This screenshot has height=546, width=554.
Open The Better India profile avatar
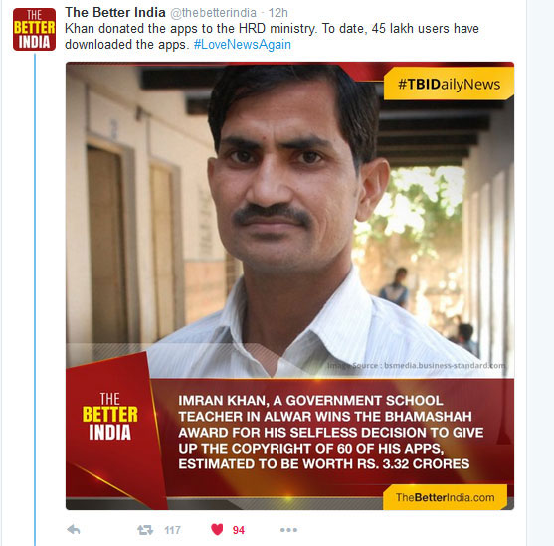pyautogui.click(x=34, y=29)
